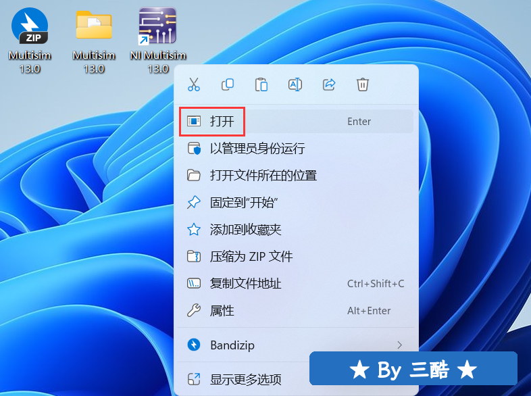This screenshot has width=531, height=396.
Task: Open 属性 from the context menu
Action: (296, 311)
